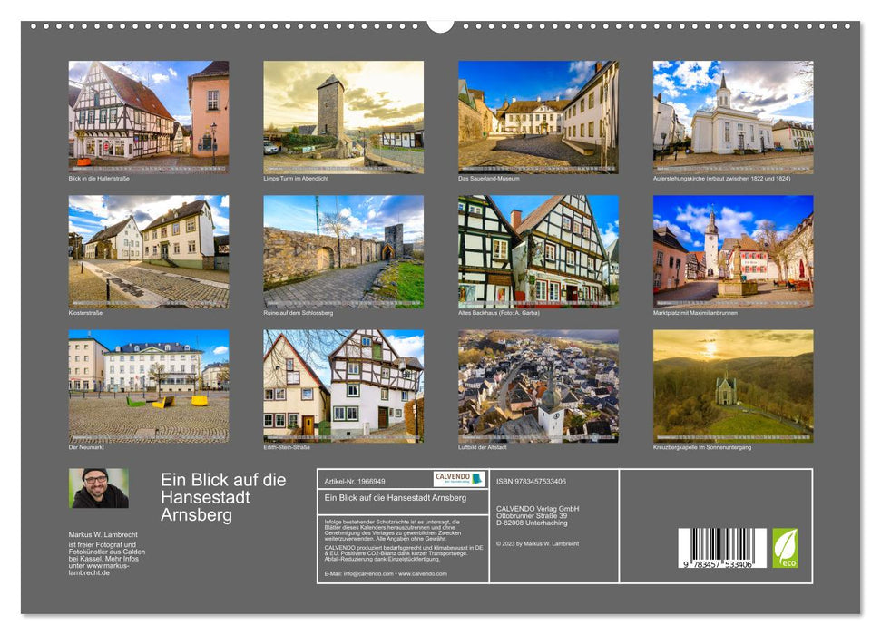Open the Edith-Stein-Straße photo
The height and width of the screenshot is (635, 881).
(x=343, y=386)
